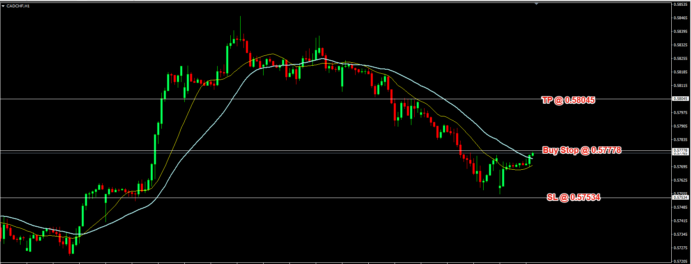Image resolution: width=691 pixels, height=264 pixels.
Task: Click the 0.57534 price tag on axis
Action: click(x=681, y=198)
